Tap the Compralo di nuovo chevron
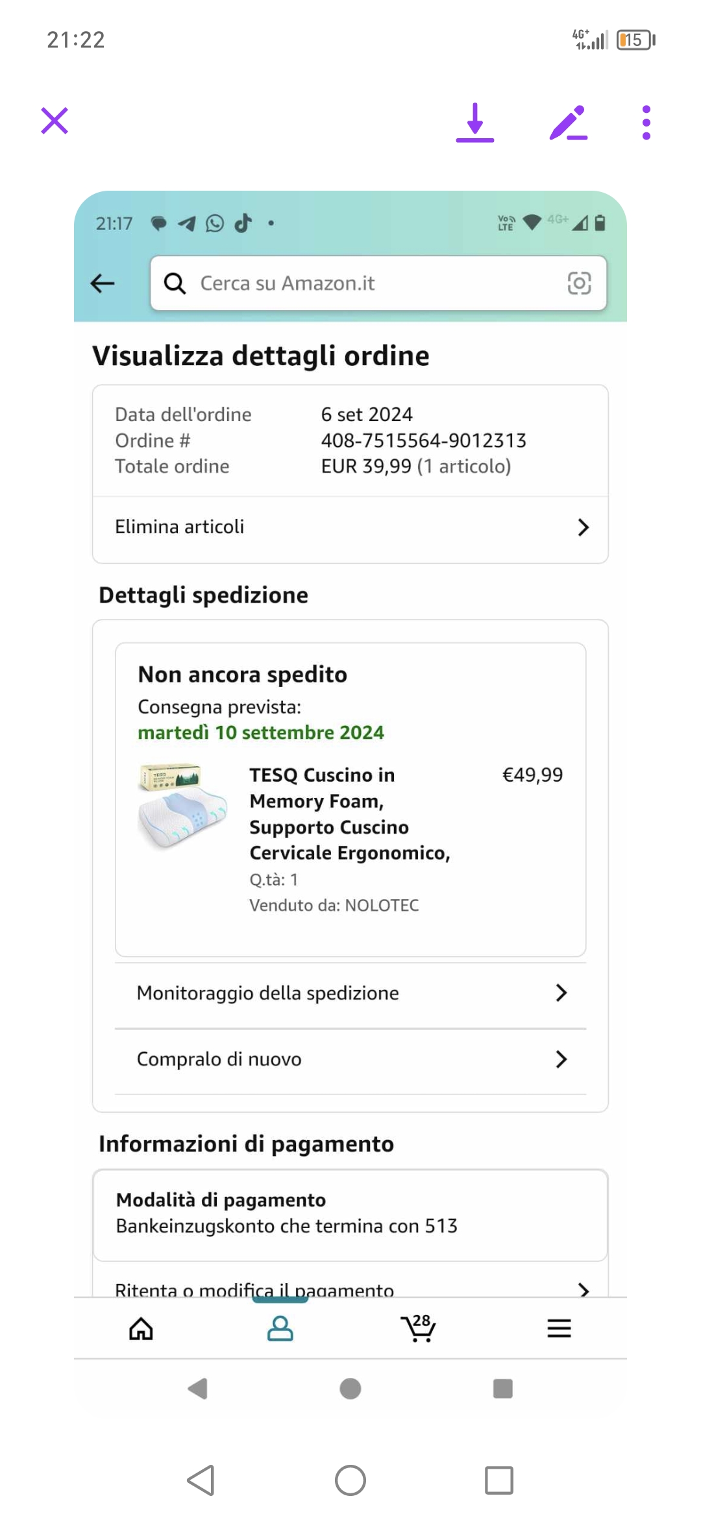Viewport: 701px width, 1518px height. point(561,1059)
